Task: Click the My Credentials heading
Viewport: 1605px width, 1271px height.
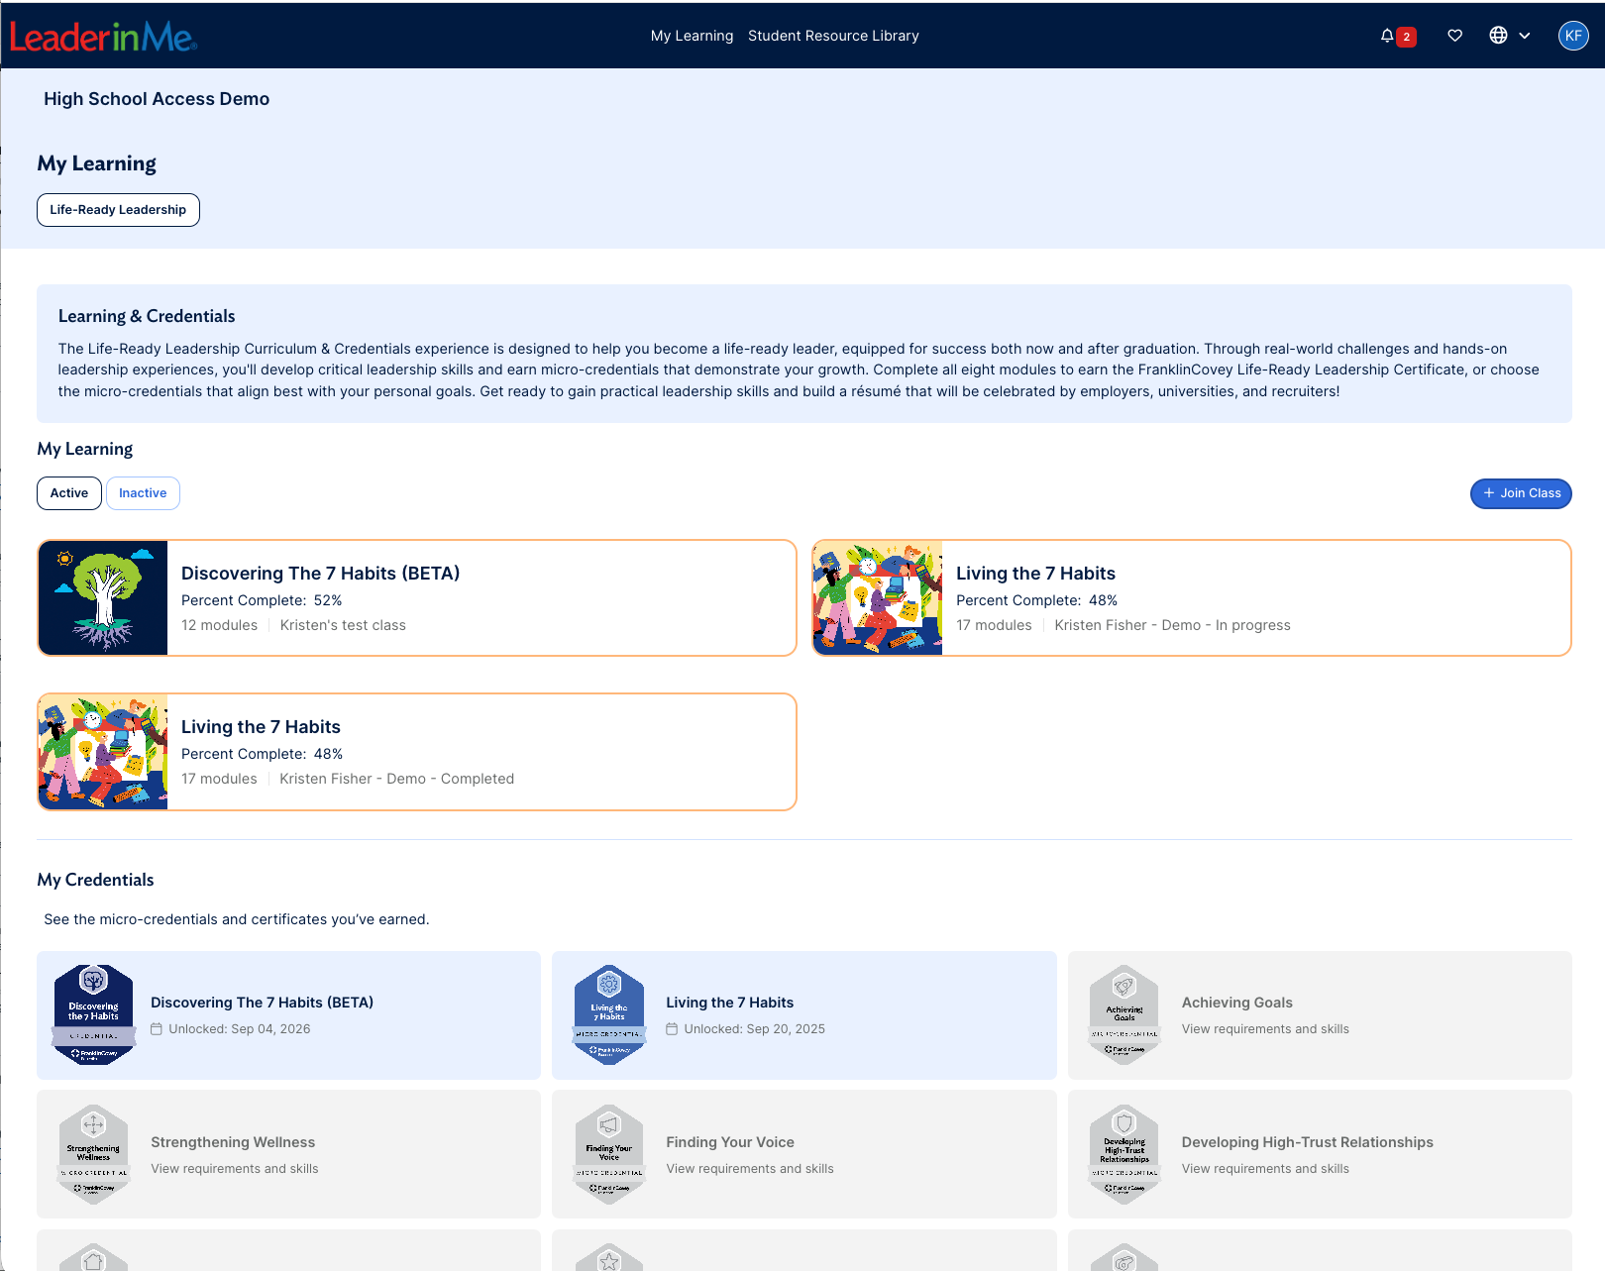Action: [95, 880]
